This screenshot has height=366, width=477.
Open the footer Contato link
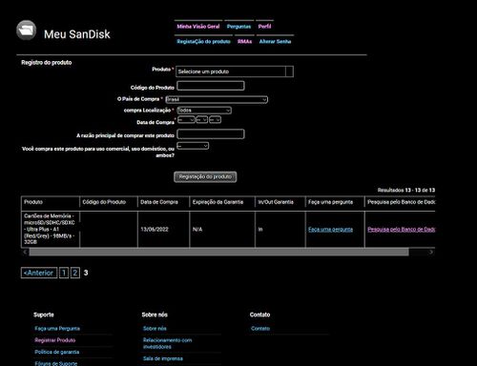pos(260,329)
